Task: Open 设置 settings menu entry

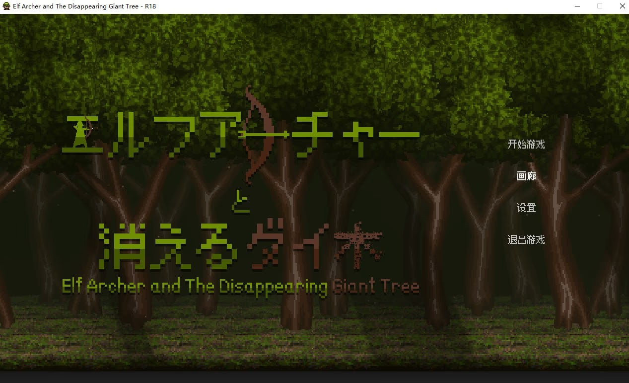Action: (x=526, y=208)
